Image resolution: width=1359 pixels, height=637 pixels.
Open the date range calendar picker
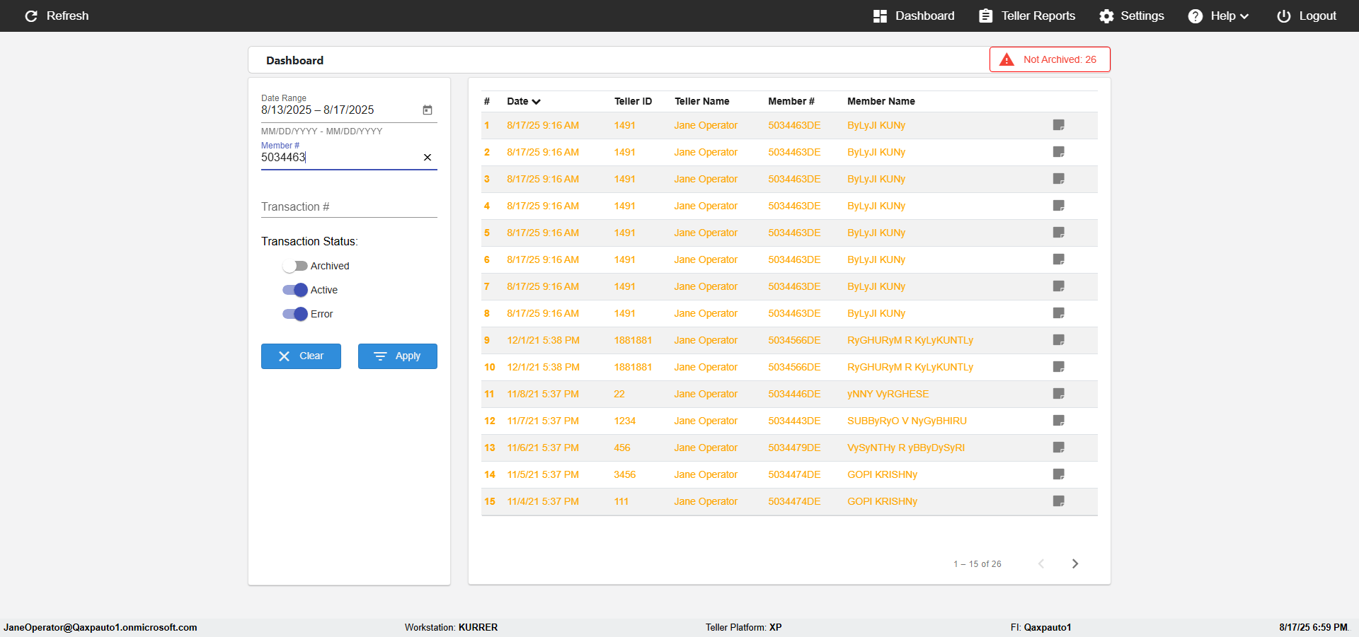428,110
